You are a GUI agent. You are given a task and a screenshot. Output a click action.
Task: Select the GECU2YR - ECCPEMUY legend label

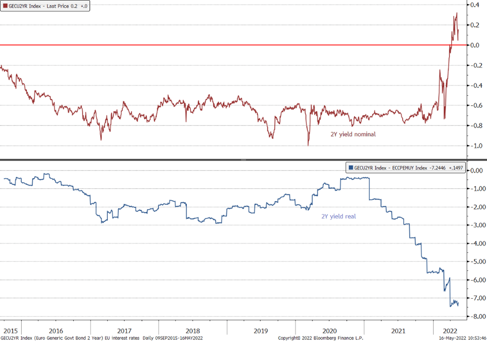[407, 167]
